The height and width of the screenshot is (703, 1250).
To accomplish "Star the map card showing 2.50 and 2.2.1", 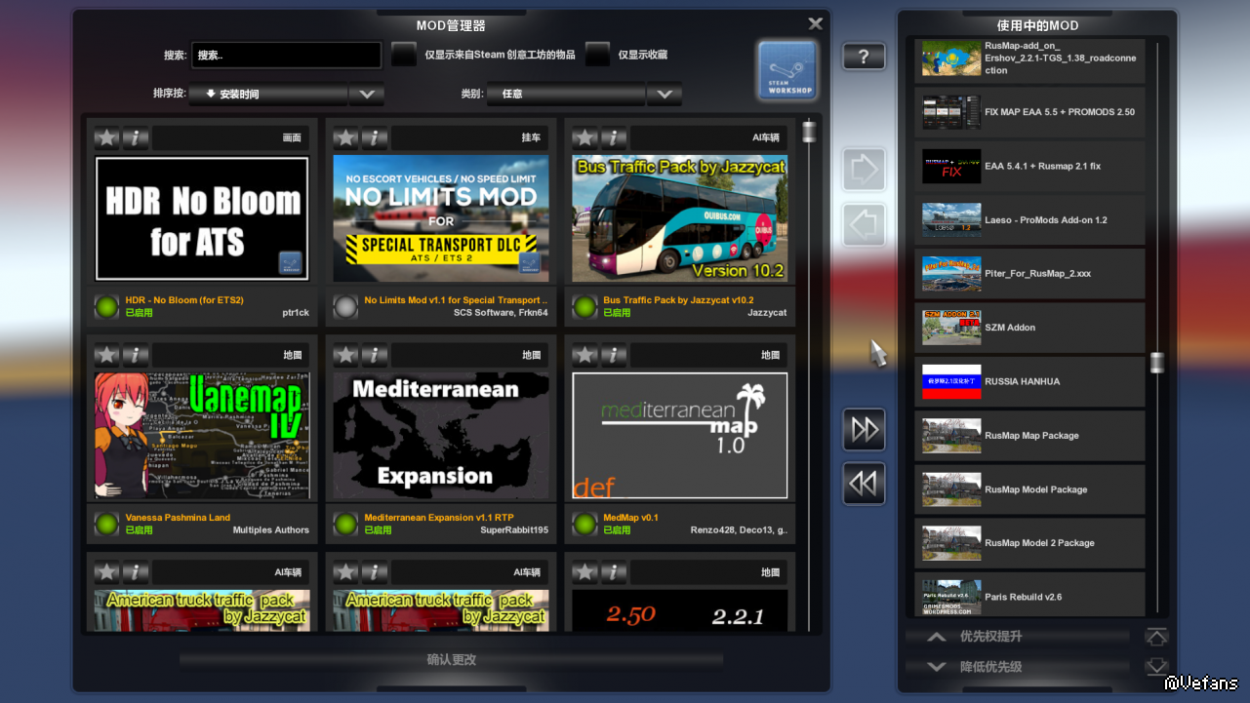I will [x=585, y=572].
